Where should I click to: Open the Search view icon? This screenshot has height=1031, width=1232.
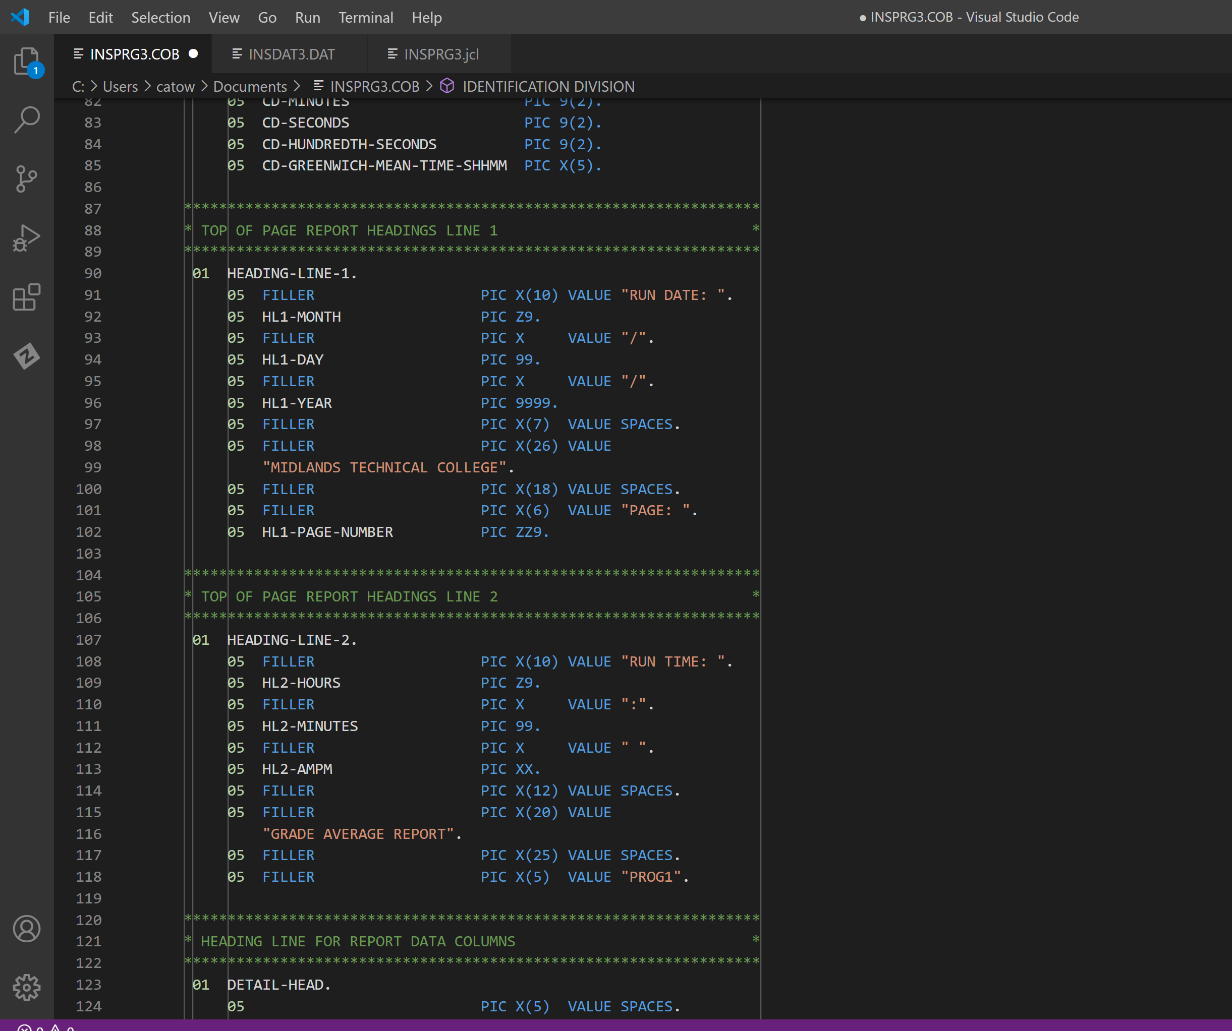coord(26,119)
